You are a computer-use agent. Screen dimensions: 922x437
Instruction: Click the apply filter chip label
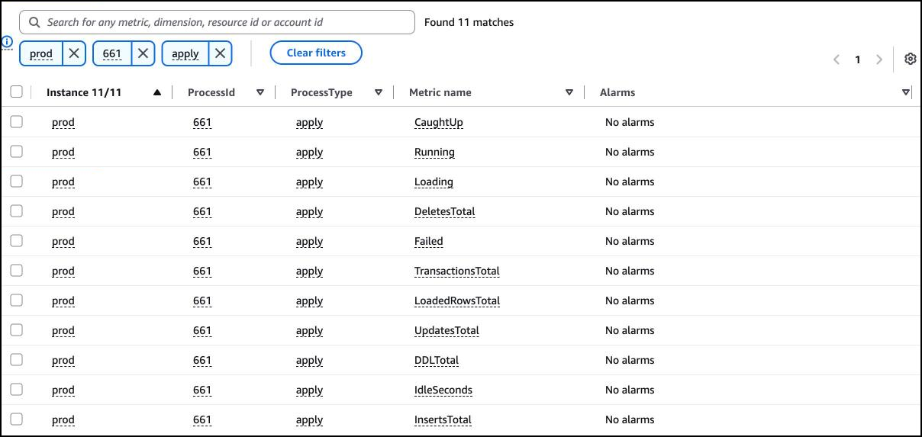[185, 54]
